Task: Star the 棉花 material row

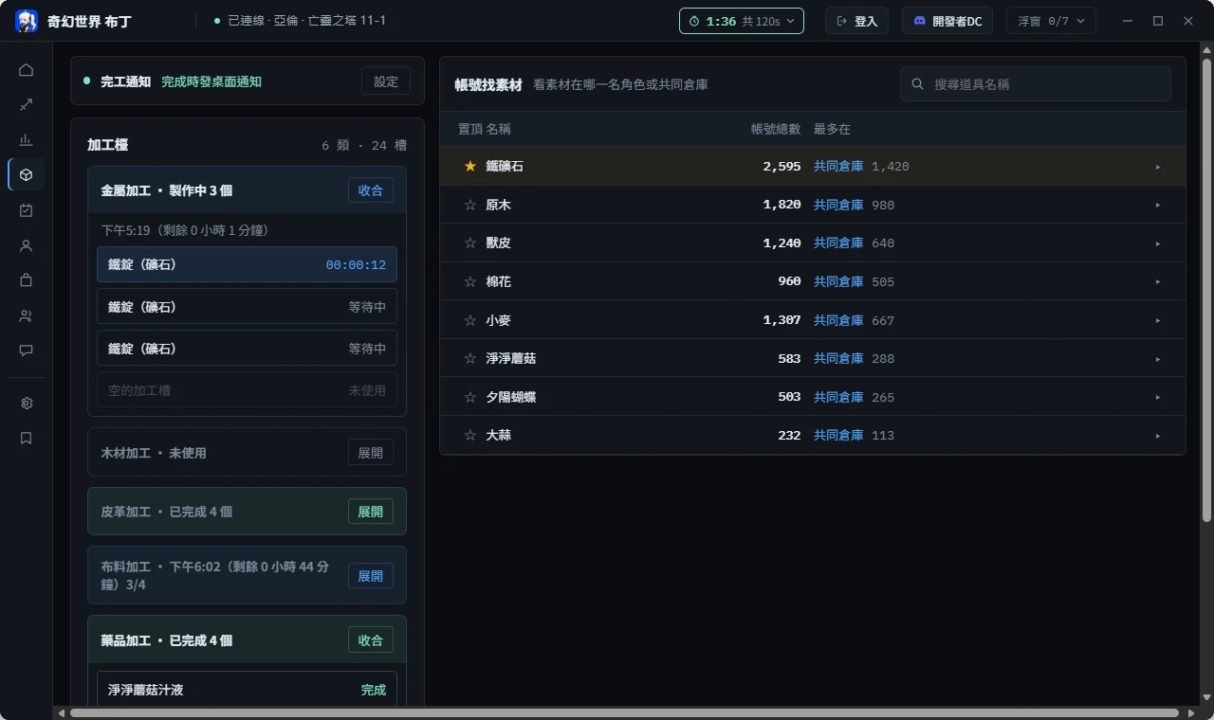Action: pyautogui.click(x=469, y=282)
